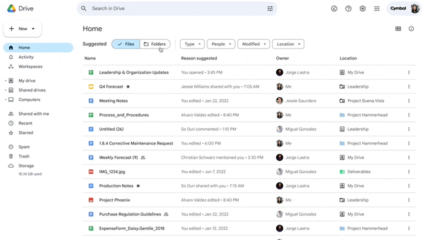Open search filter options icon
This screenshot has height=240, width=426.
[270, 8]
